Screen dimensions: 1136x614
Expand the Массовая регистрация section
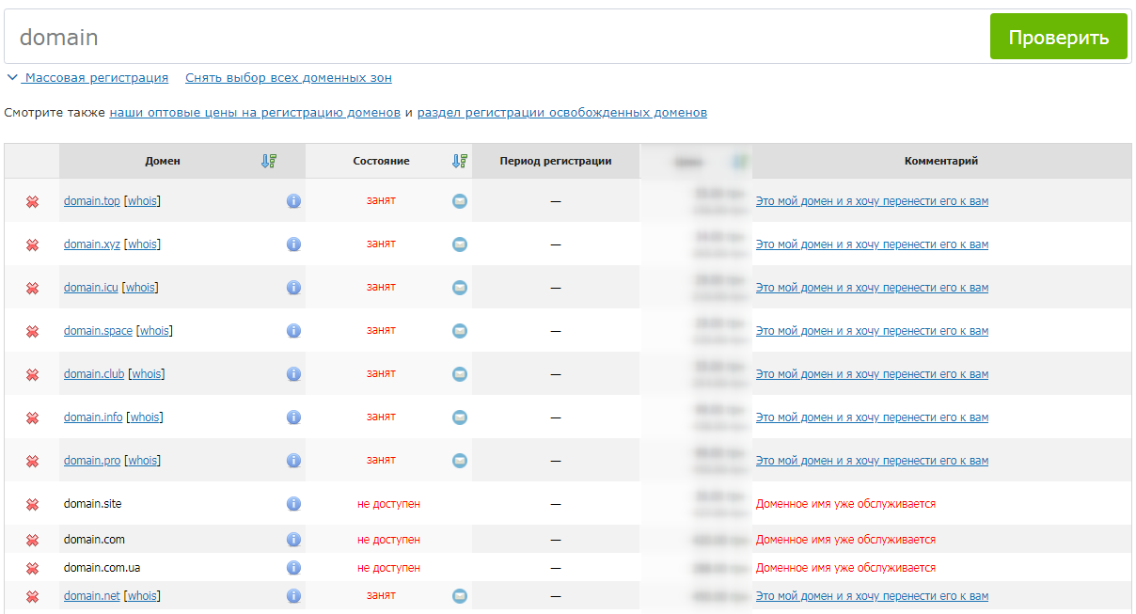tap(96, 78)
